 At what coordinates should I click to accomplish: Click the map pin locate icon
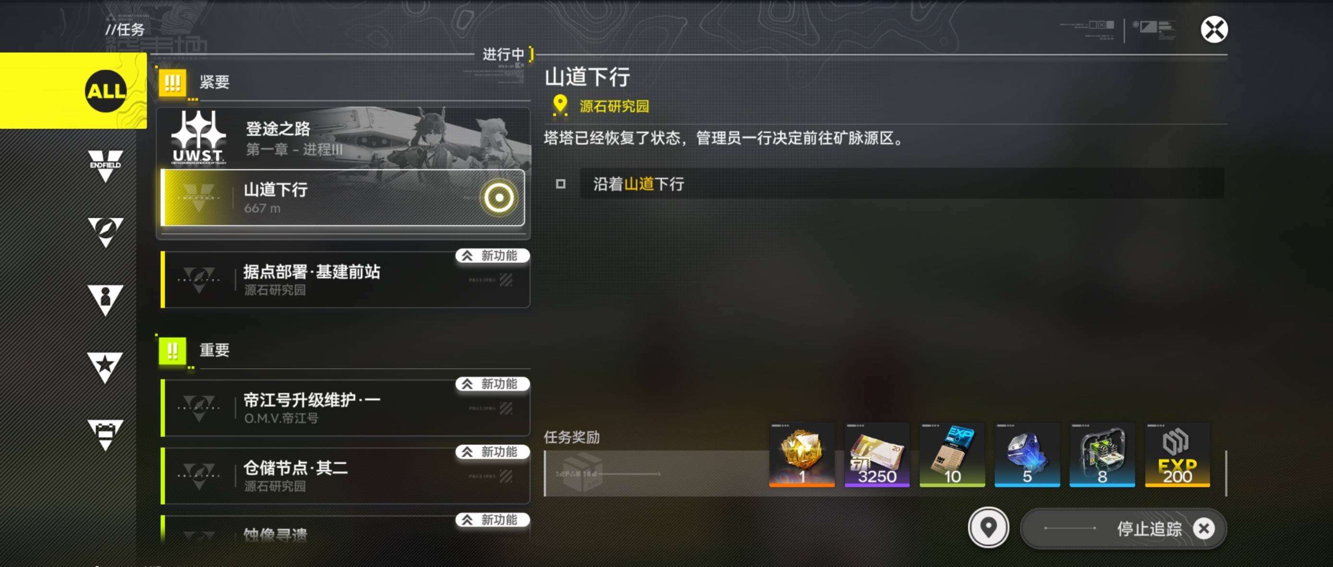pyautogui.click(x=988, y=528)
